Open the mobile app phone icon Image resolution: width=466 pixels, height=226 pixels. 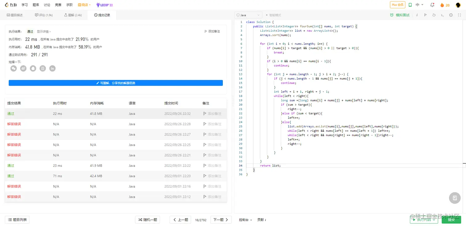(x=410, y=5)
